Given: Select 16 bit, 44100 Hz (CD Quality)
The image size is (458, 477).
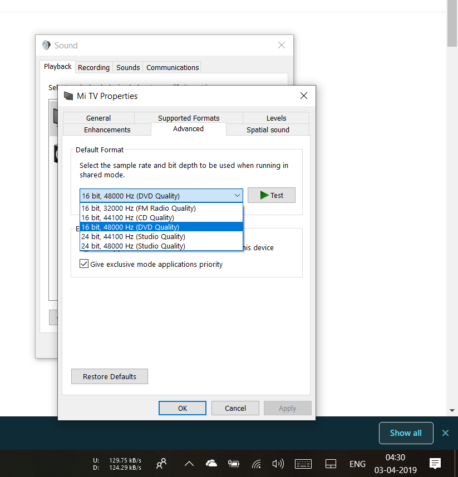Looking at the screenshot, I should point(161,217).
